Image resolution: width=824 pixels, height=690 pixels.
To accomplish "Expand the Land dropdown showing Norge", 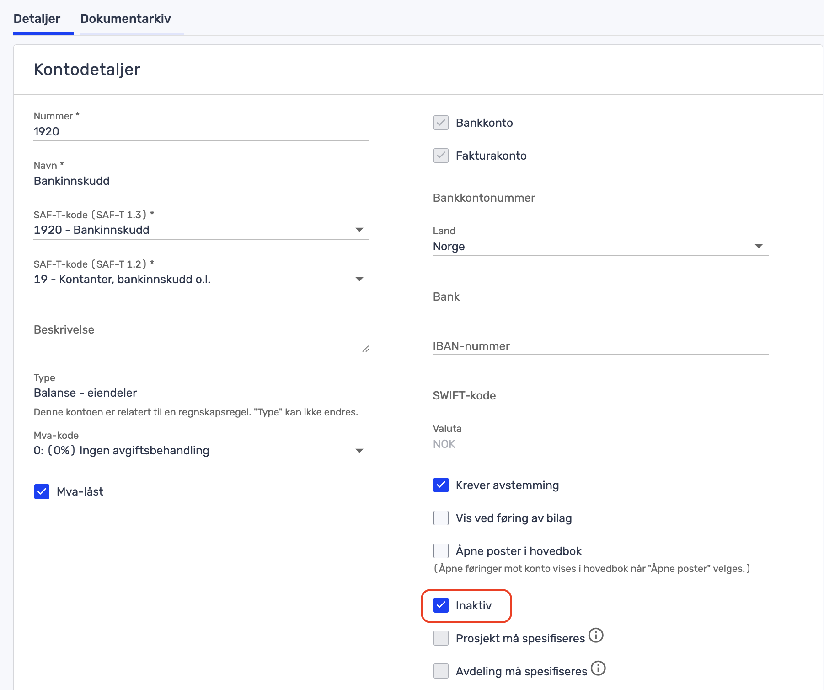I will click(x=759, y=246).
